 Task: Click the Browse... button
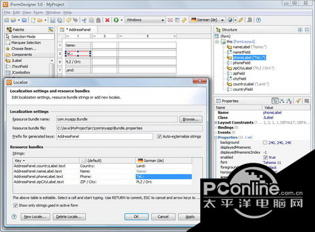[191, 119]
